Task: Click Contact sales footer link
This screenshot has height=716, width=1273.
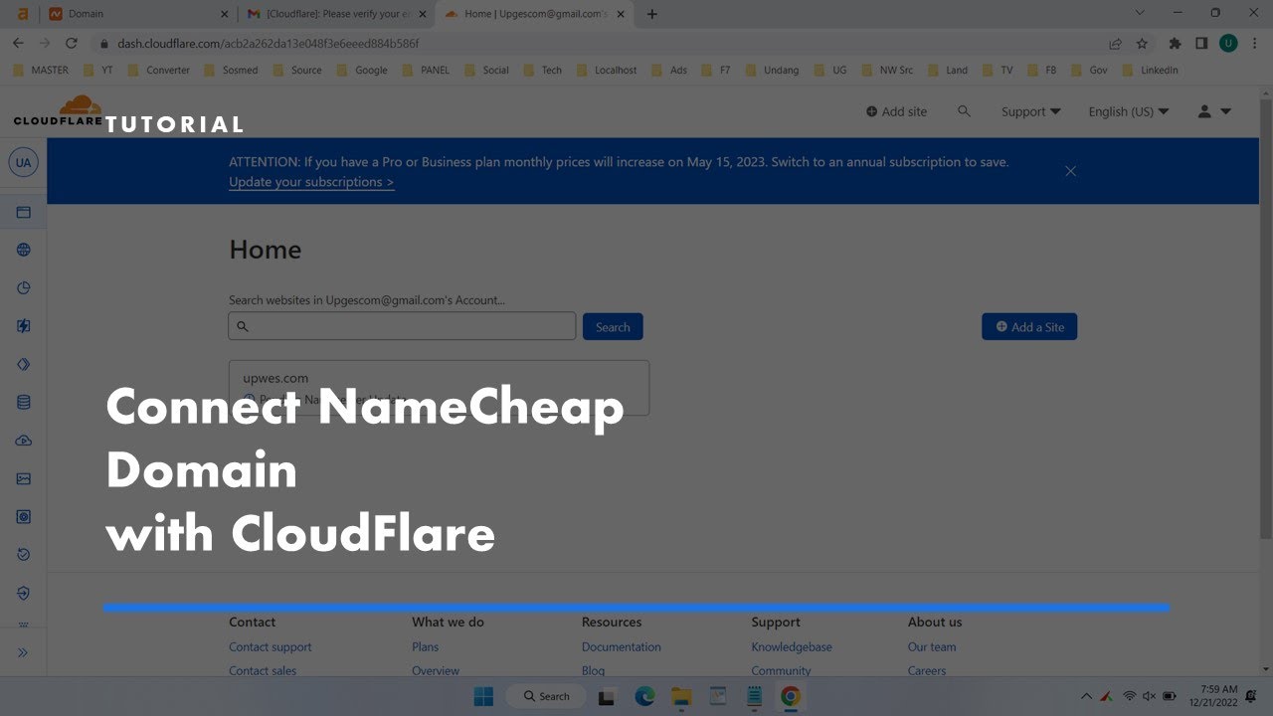Action: click(x=263, y=670)
